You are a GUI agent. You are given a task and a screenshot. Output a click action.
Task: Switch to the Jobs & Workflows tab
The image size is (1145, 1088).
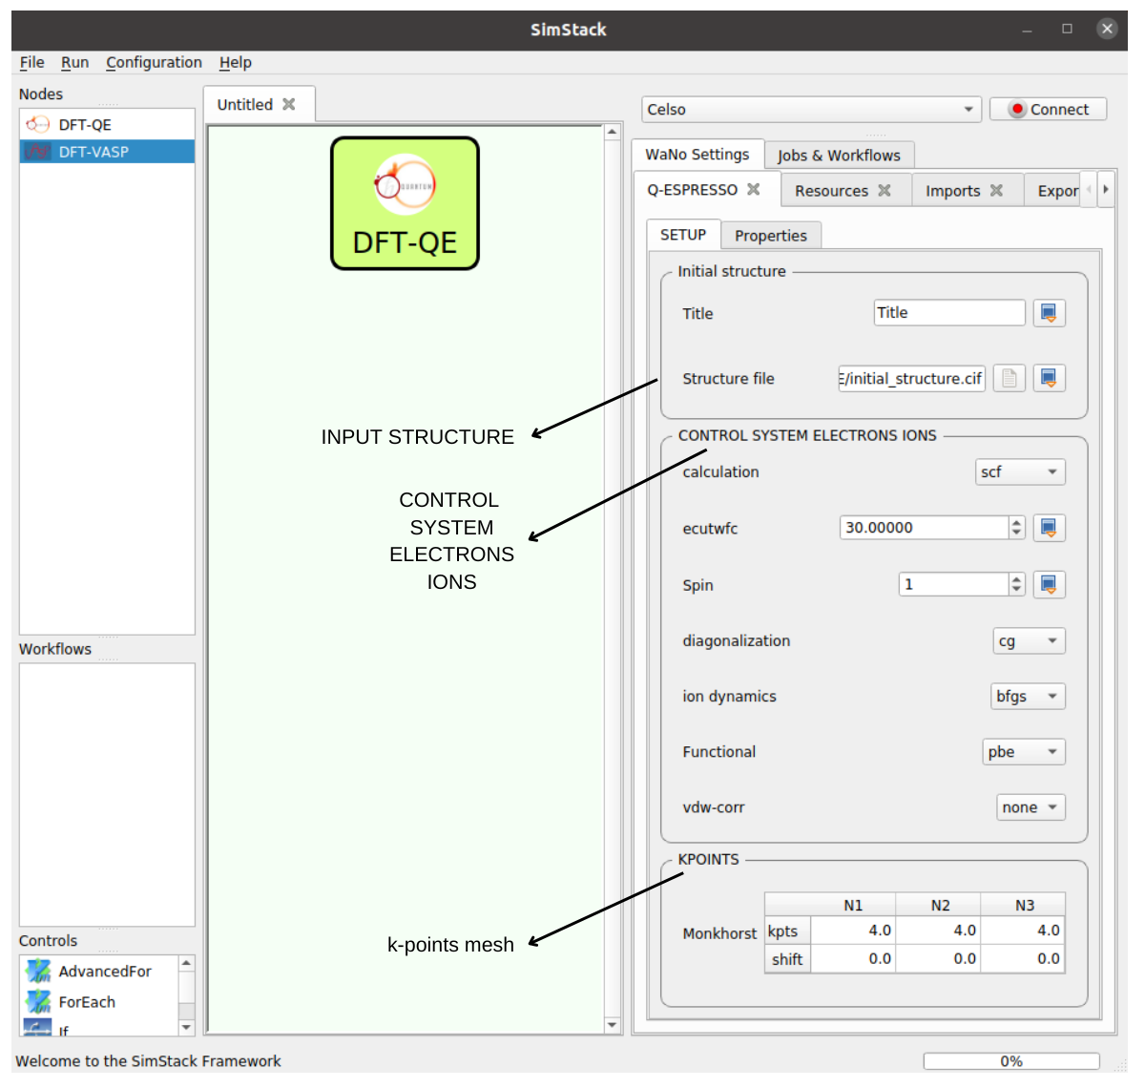[839, 155]
